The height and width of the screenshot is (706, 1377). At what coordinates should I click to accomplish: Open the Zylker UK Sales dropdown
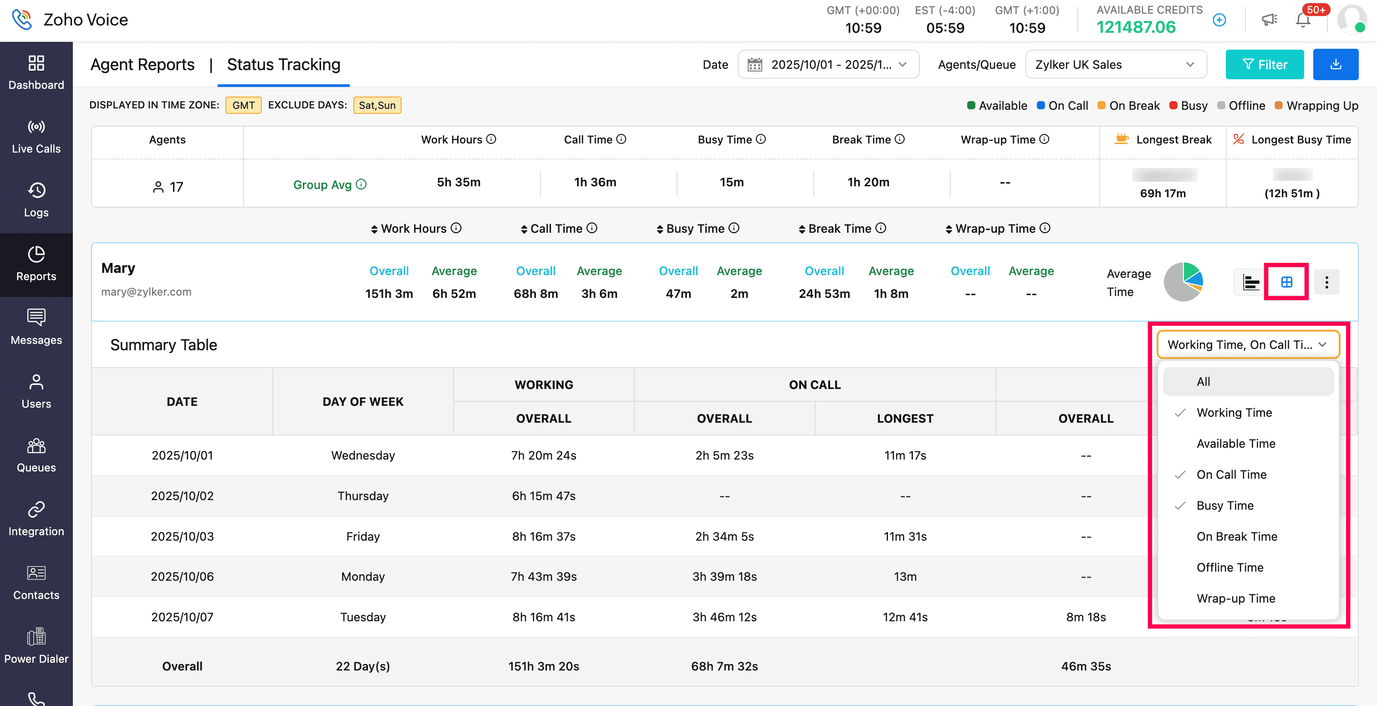(x=1115, y=65)
